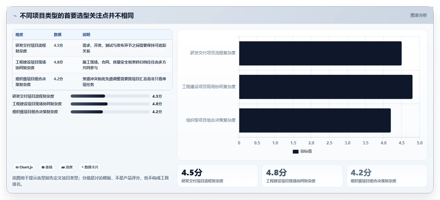Viewport: 440px width, 200px height.
Task: Click the chart bar for 组织级项目组合决策复杂度
Action: point(315,120)
